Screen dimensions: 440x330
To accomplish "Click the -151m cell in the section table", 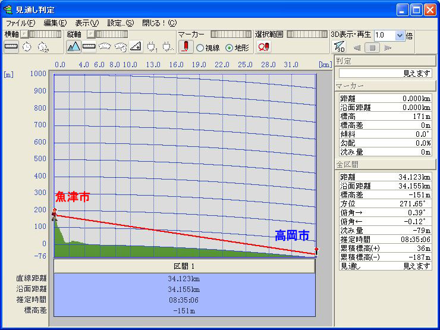I will coord(184,310).
